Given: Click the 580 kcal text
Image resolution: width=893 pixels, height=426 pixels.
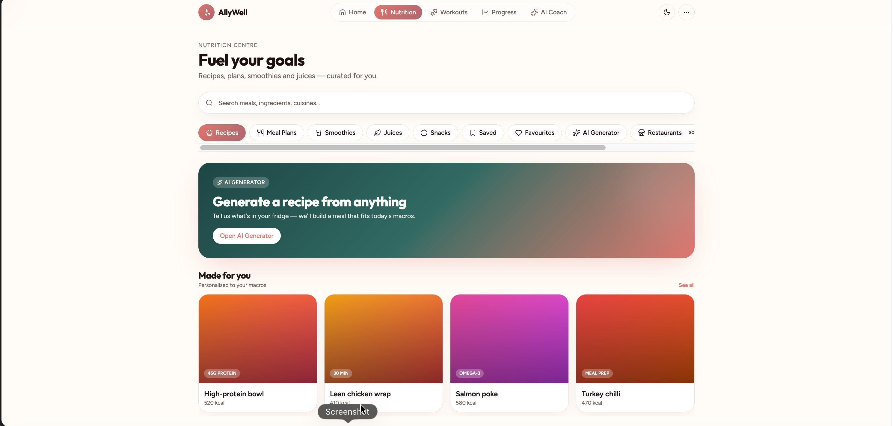Looking at the screenshot, I should (x=466, y=403).
